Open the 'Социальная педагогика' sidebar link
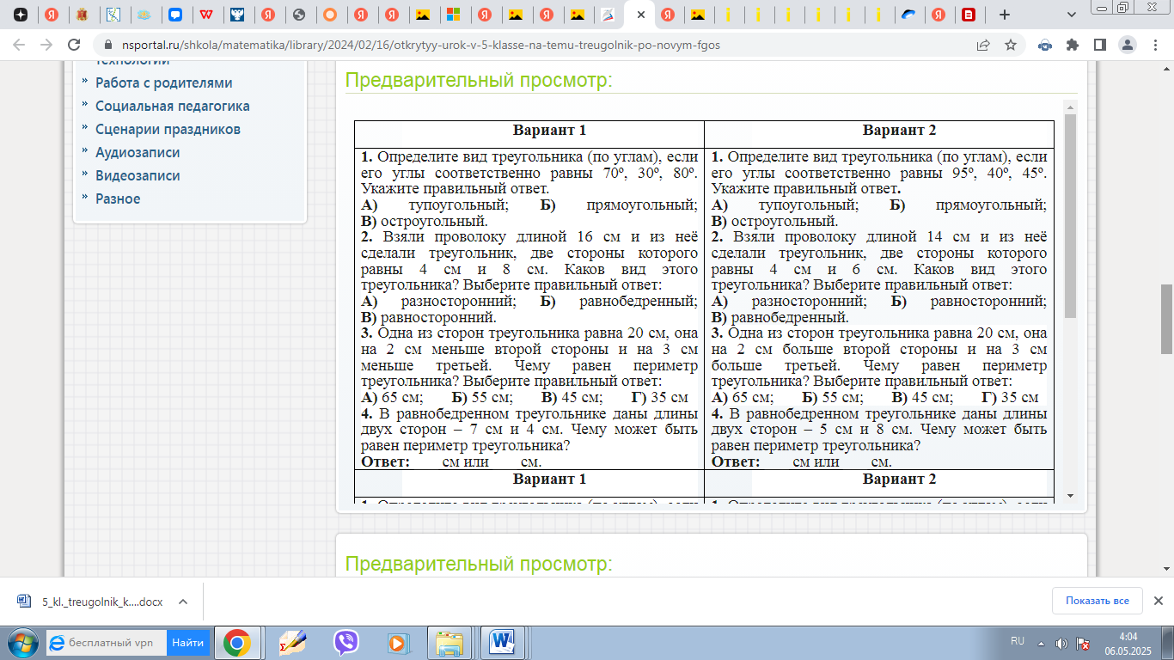 173,107
